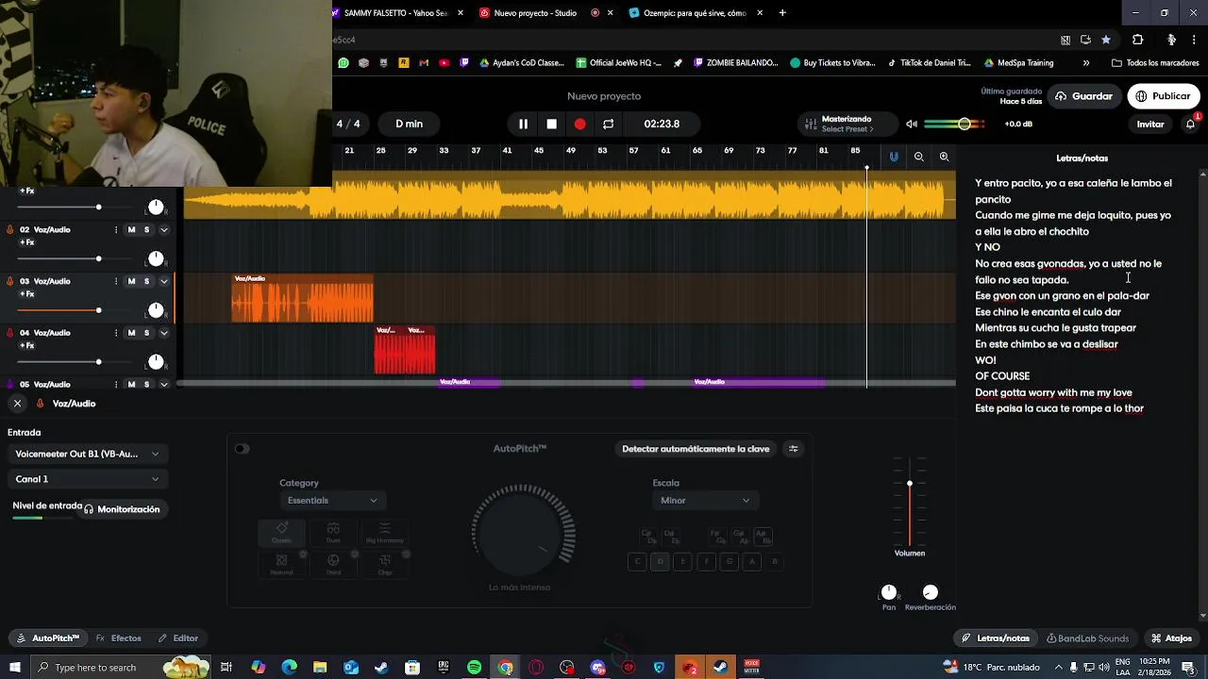Start recording with the red record button
Viewport: 1208px width, 679px height.
[579, 124]
